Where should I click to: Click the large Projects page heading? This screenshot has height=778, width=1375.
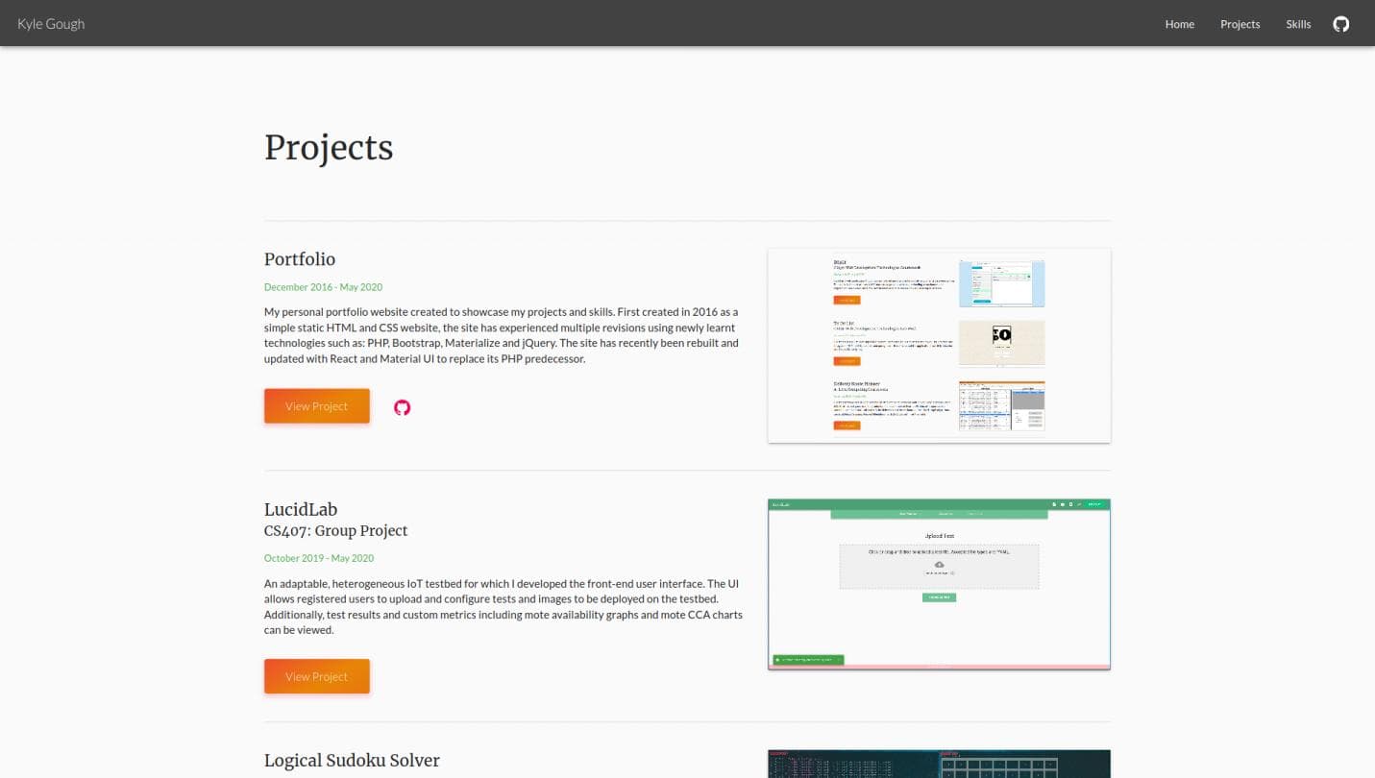pos(329,148)
